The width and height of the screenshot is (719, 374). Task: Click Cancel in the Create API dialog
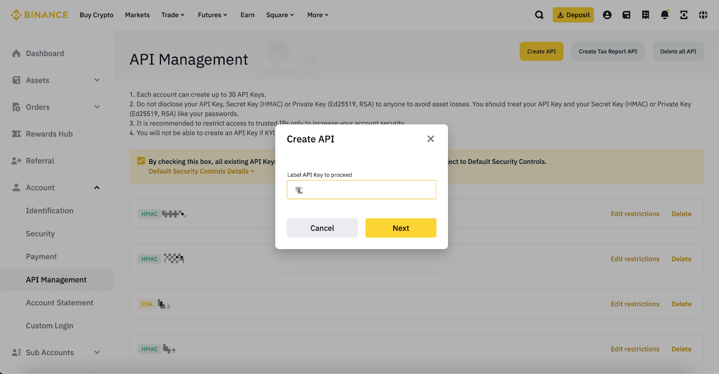(322, 228)
